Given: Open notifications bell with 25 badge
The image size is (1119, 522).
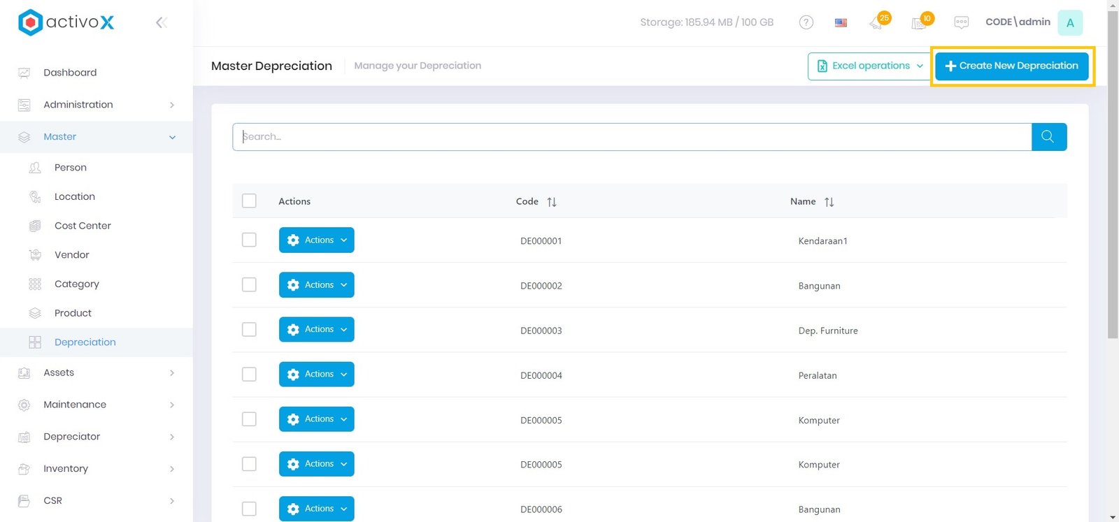Looking at the screenshot, I should (x=877, y=22).
